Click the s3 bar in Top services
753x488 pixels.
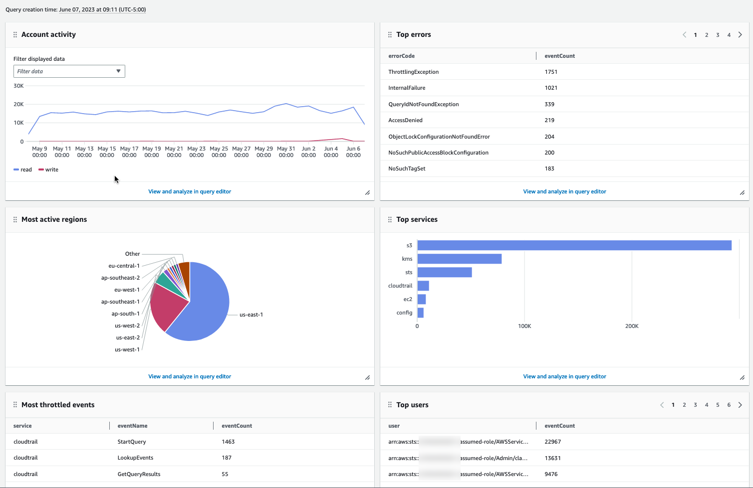coord(574,245)
